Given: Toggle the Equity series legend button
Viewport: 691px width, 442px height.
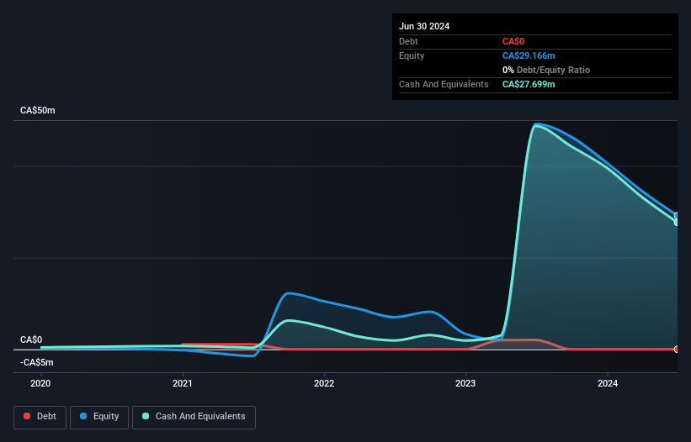Looking at the screenshot, I should 99,417.
